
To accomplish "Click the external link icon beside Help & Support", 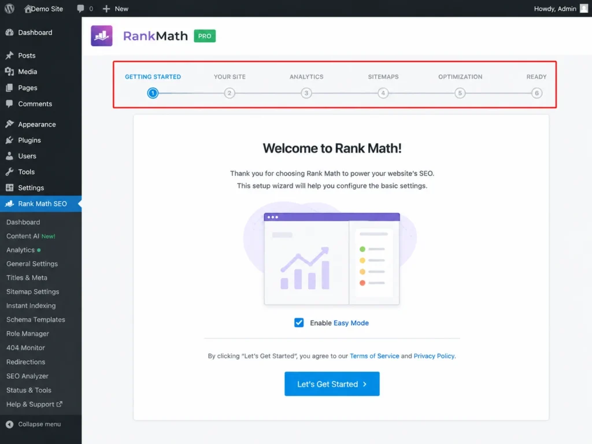I will click(x=60, y=404).
